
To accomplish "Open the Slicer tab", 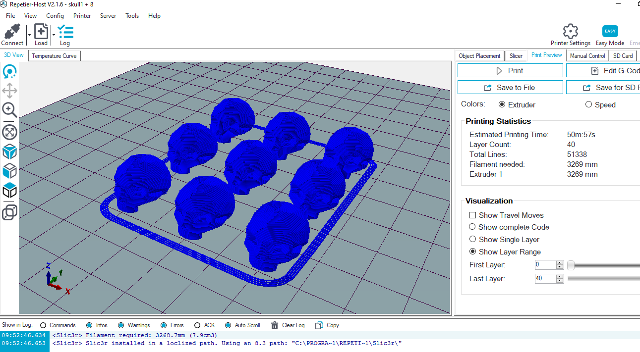I will [x=516, y=56].
